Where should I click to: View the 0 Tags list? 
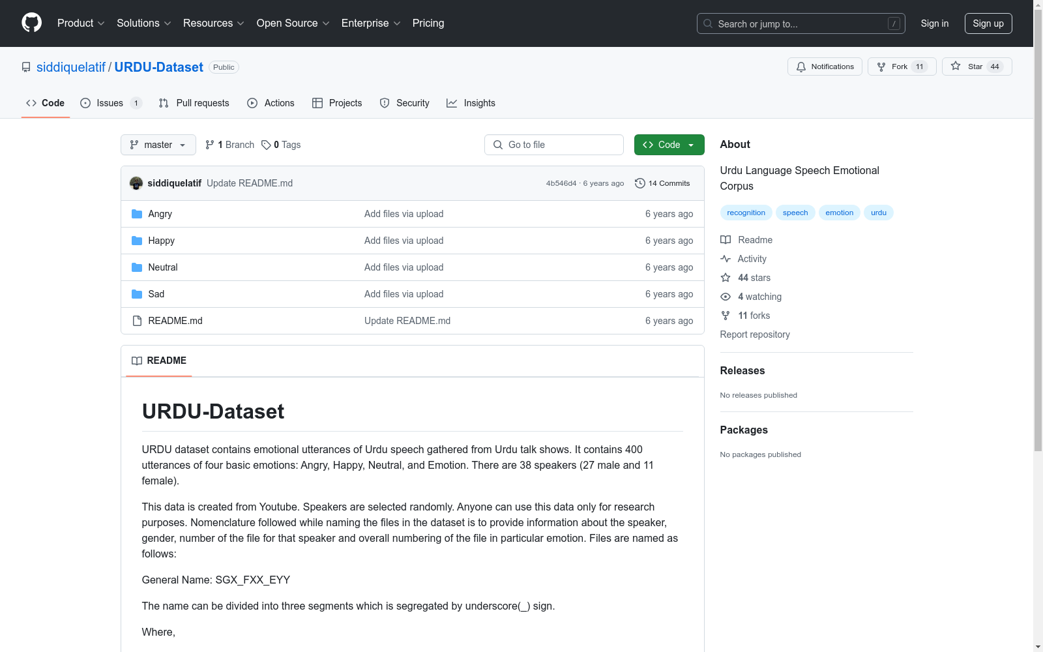281,145
